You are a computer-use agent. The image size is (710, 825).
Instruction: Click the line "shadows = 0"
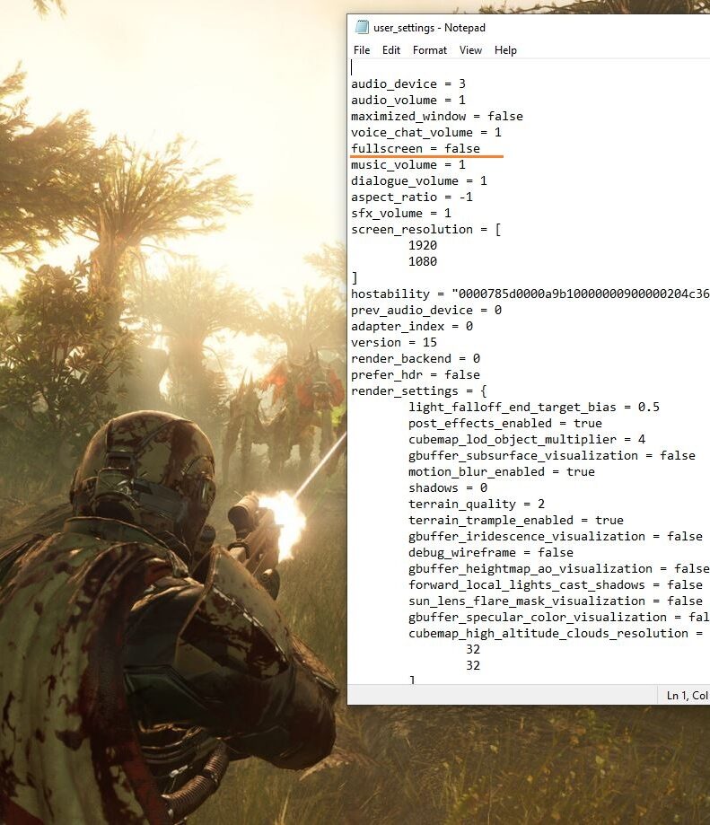[448, 487]
